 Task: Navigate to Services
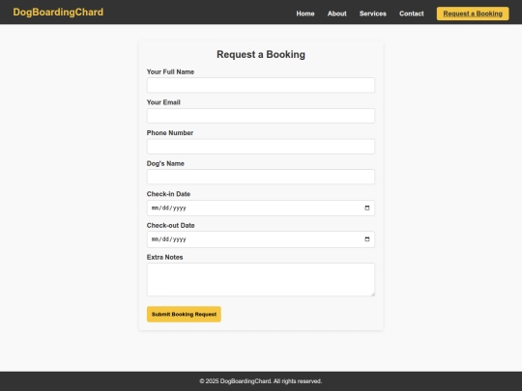coord(373,14)
